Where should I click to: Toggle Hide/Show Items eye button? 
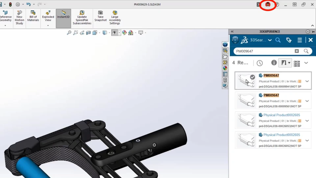tap(115, 33)
